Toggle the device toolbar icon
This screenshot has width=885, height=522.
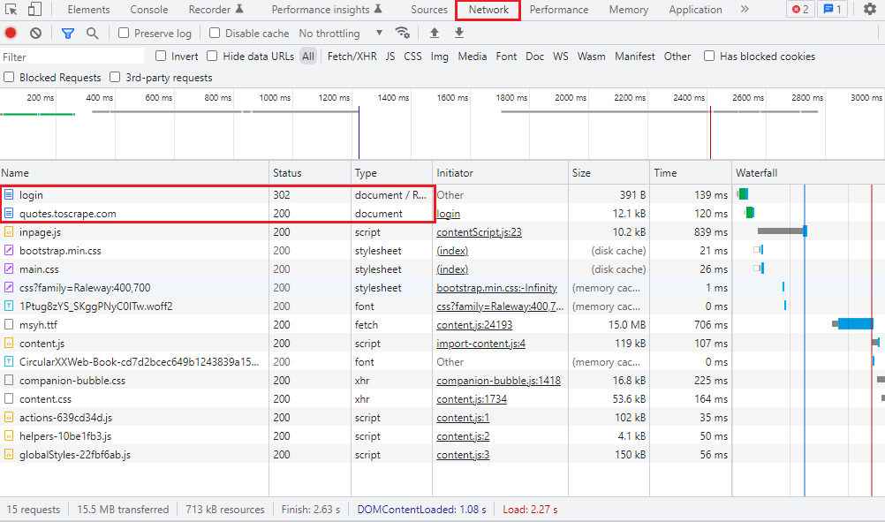(34, 10)
